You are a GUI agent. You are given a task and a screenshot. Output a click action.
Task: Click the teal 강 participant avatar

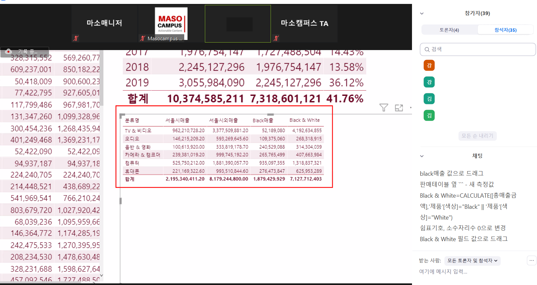(429, 82)
